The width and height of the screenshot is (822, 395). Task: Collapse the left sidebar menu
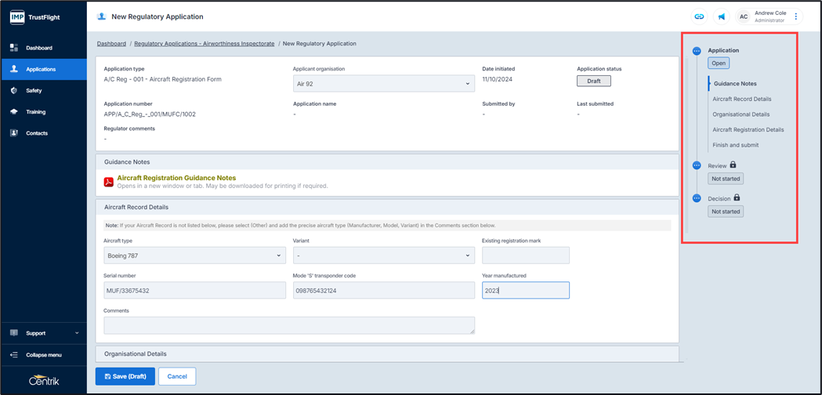coord(43,355)
